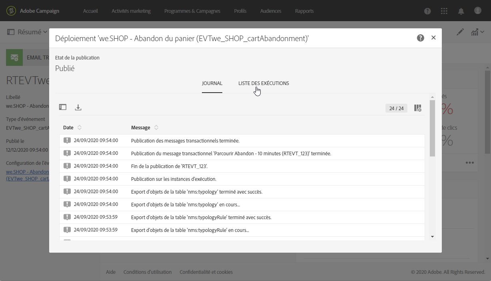Open Conditions d'utilisation link
The height and width of the screenshot is (281, 491).
coord(148,272)
